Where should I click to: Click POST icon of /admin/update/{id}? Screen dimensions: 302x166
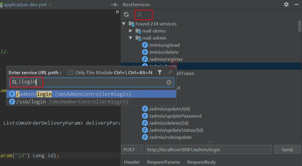[x=145, y=109]
